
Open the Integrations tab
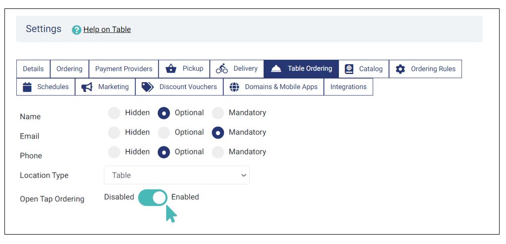tap(348, 87)
